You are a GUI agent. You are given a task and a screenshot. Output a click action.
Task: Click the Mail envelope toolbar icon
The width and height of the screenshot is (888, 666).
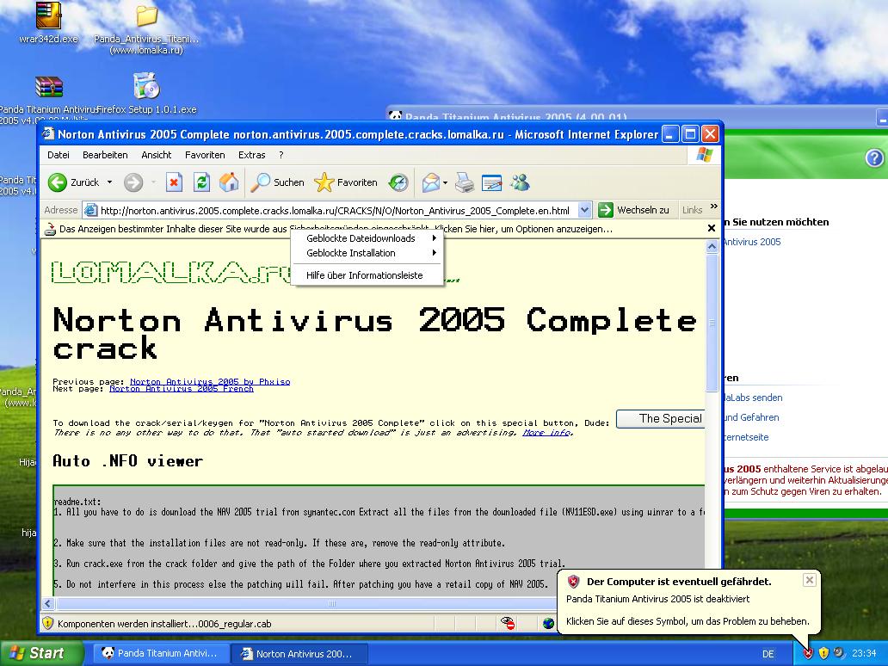(x=431, y=182)
